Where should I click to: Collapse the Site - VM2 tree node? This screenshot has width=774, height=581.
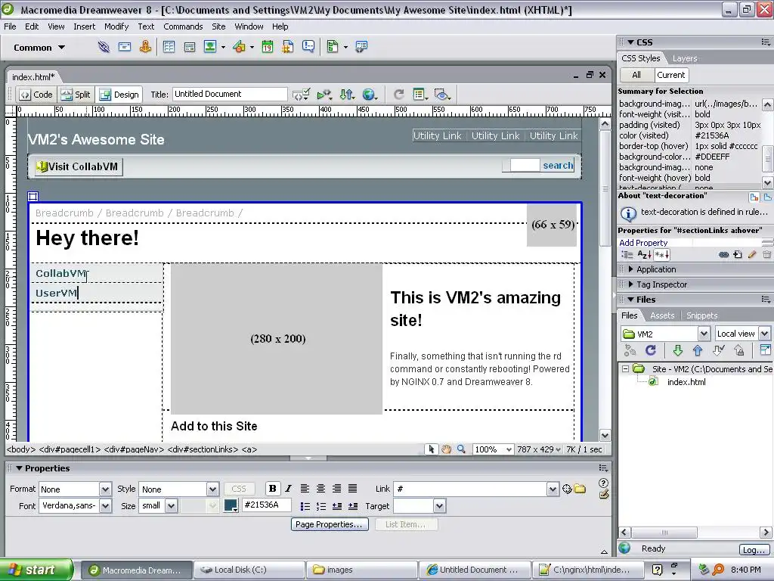(625, 369)
